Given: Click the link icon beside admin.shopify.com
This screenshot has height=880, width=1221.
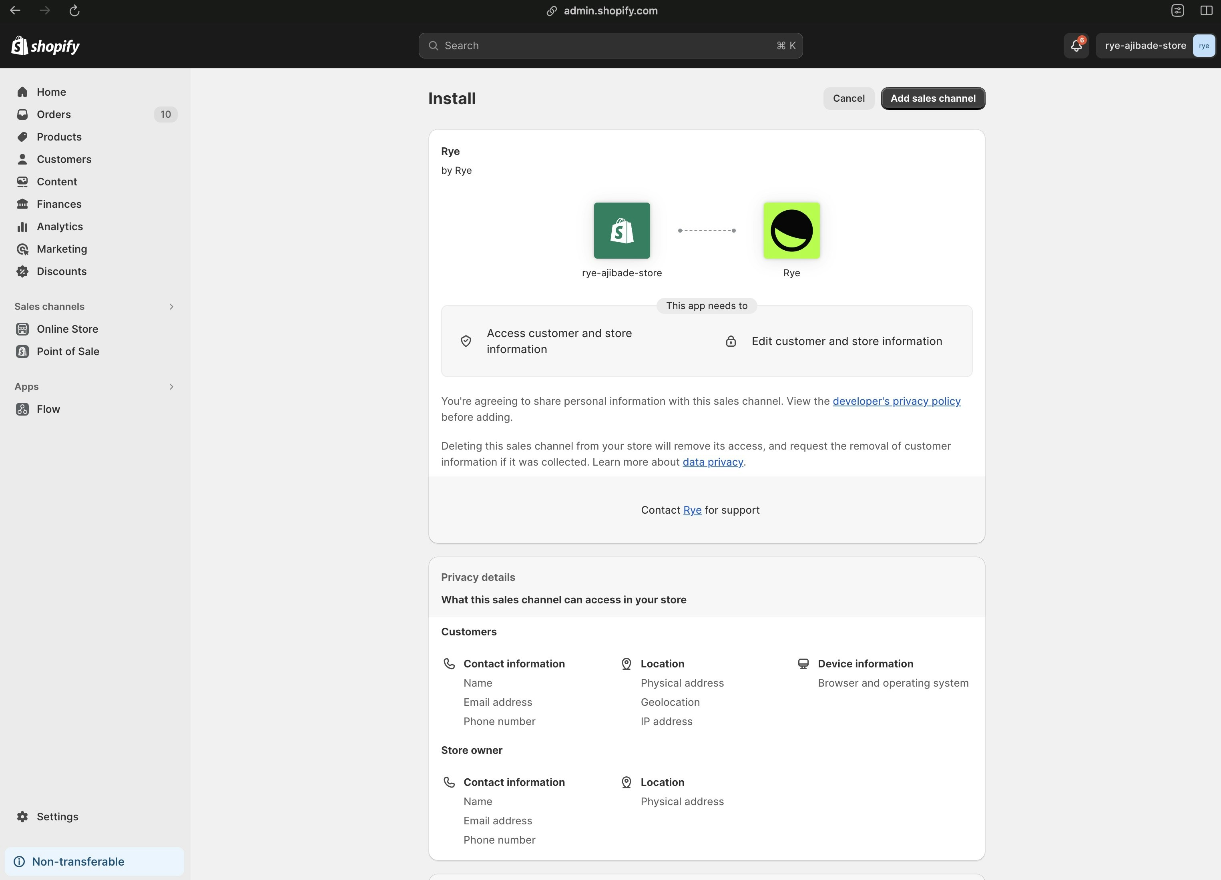Looking at the screenshot, I should (551, 11).
